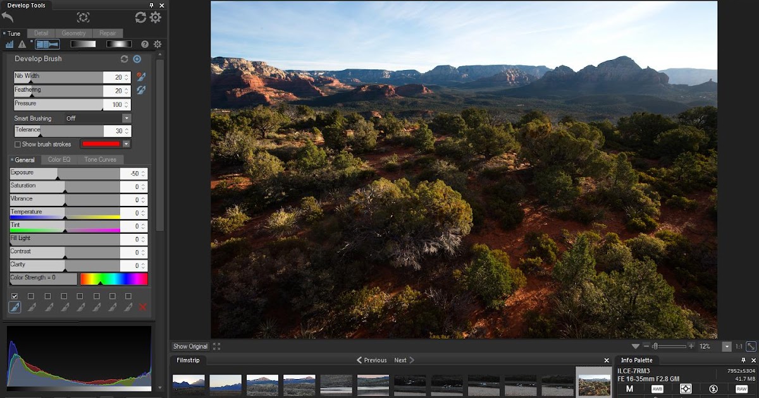Check the fourth brush checkbox
This screenshot has width=759, height=398.
(x=64, y=296)
